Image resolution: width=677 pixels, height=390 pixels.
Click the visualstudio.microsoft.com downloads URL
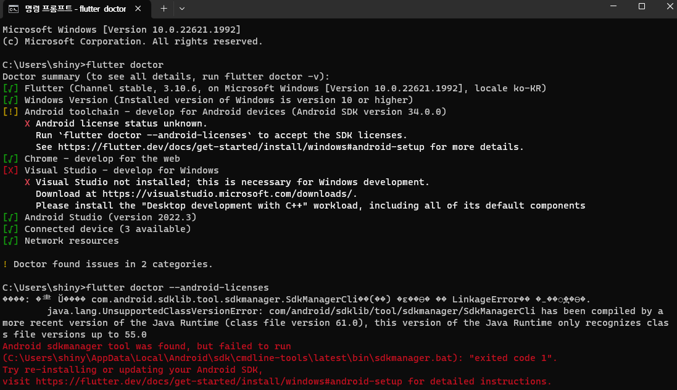point(228,194)
